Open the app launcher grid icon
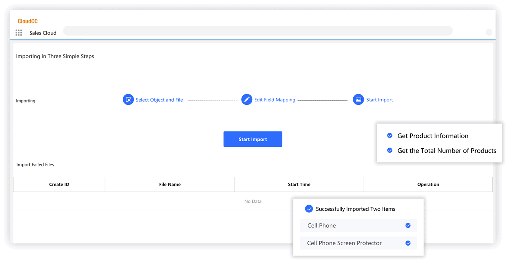The image size is (507, 261). coord(19,33)
